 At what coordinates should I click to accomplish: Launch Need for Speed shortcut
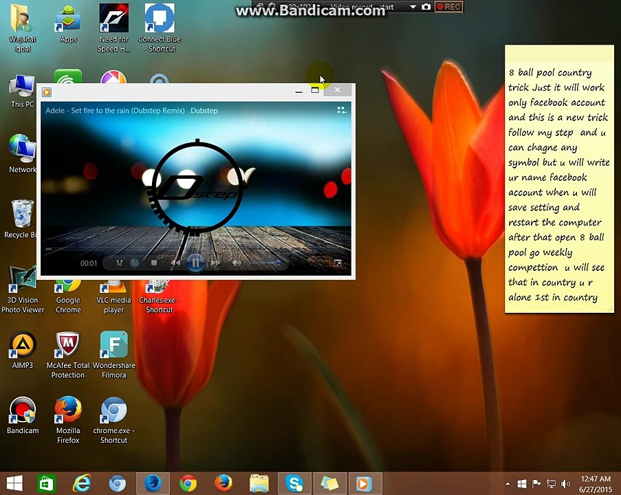113,28
